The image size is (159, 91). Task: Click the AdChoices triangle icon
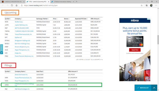(148, 19)
